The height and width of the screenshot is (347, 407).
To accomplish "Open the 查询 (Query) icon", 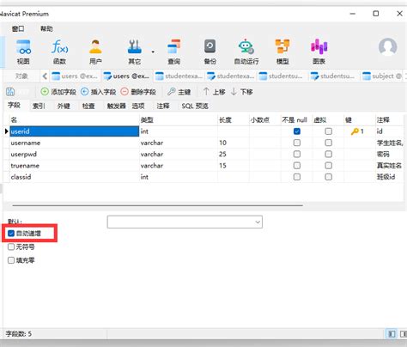I will pyautogui.click(x=173, y=52).
